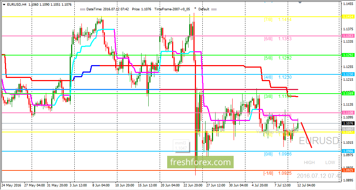The image size is (356, 190).
Task: Select the pink 1.1108 price tag on the axis
Action: (348, 113)
